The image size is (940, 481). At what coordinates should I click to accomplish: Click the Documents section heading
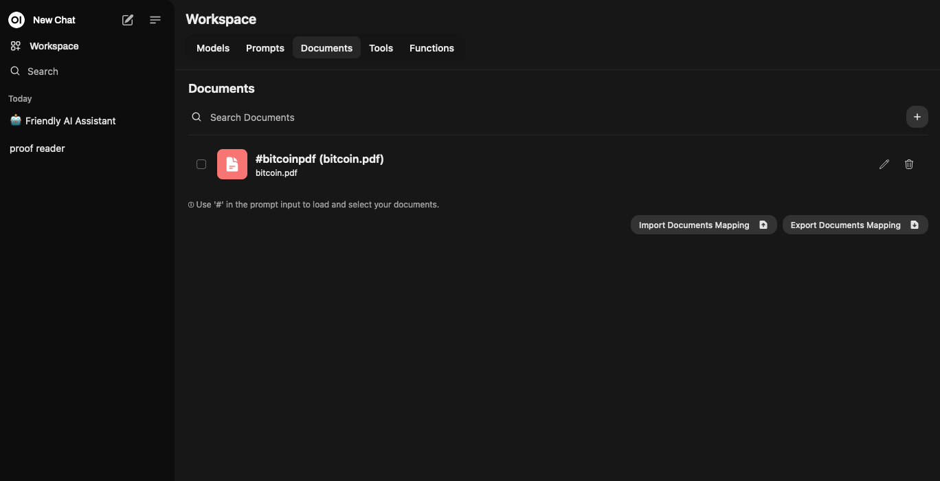[221, 89]
